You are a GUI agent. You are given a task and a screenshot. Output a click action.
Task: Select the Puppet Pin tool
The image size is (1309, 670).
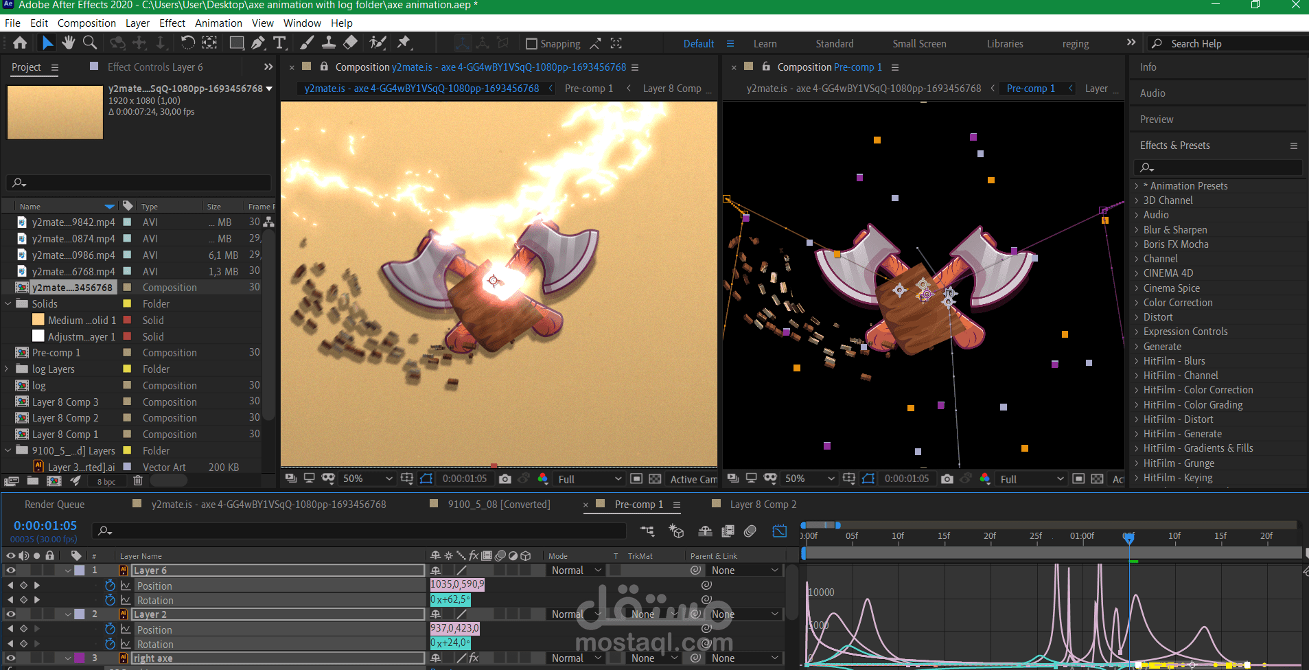point(404,43)
